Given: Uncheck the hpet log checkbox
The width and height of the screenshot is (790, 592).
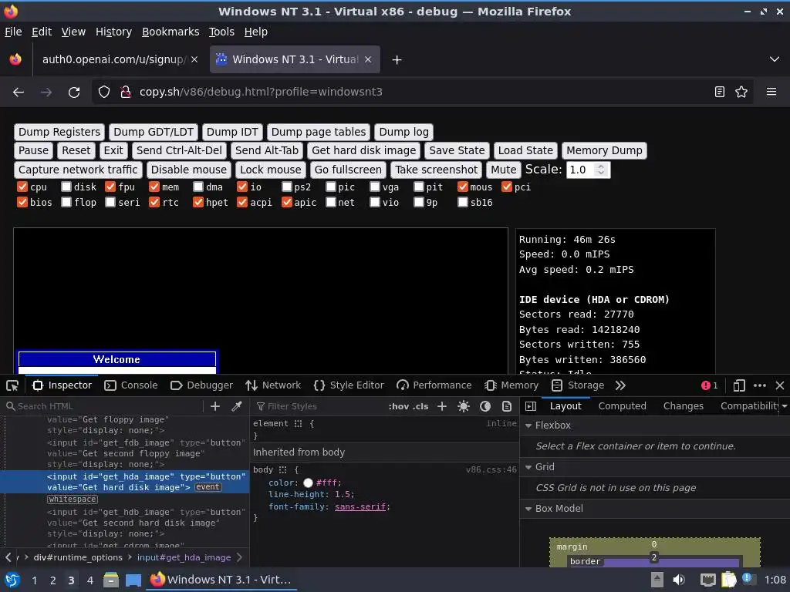Looking at the screenshot, I should (x=198, y=203).
